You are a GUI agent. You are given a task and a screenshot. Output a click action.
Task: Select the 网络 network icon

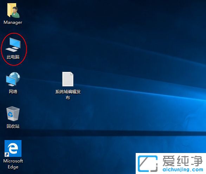pyautogui.click(x=13, y=79)
